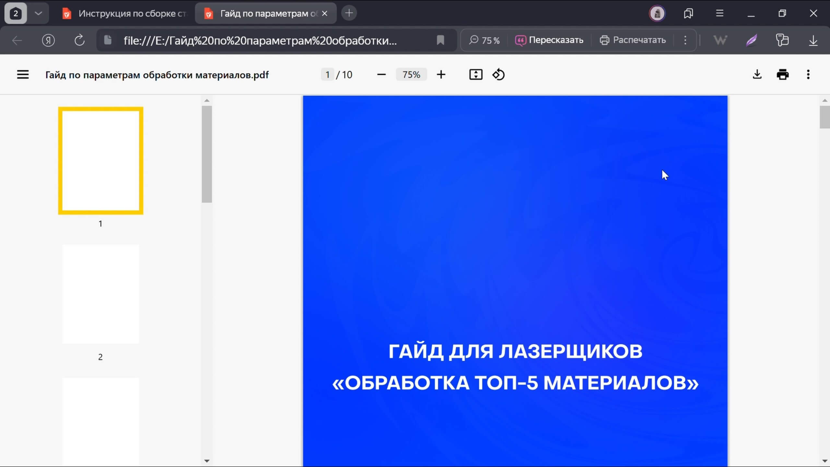Toggle the bookmark icon in address bar
The image size is (830, 467).
(440, 40)
